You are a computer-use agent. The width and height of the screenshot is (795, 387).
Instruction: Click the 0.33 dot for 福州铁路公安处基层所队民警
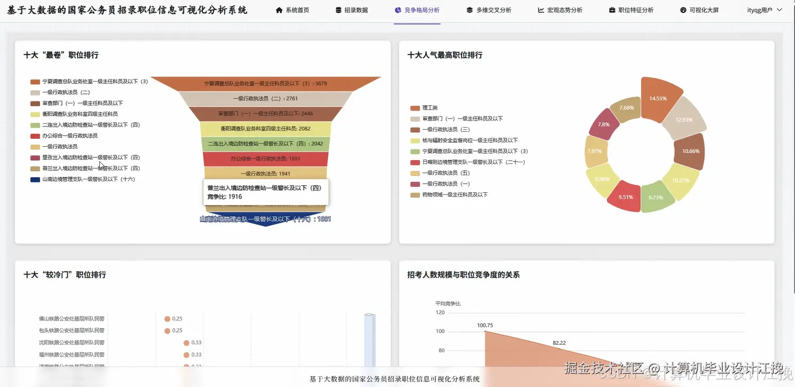(186, 354)
